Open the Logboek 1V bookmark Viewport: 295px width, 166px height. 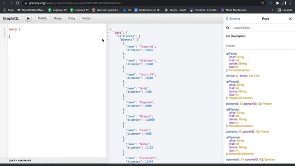tap(79, 10)
